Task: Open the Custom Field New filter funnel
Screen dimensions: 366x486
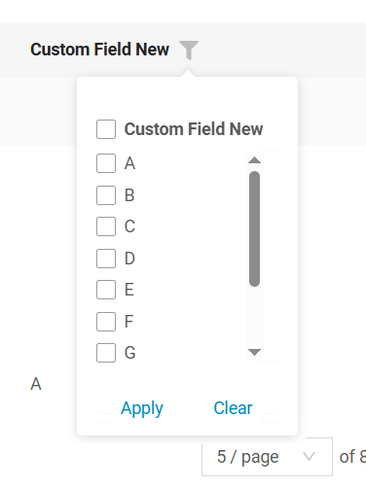Action: point(189,50)
